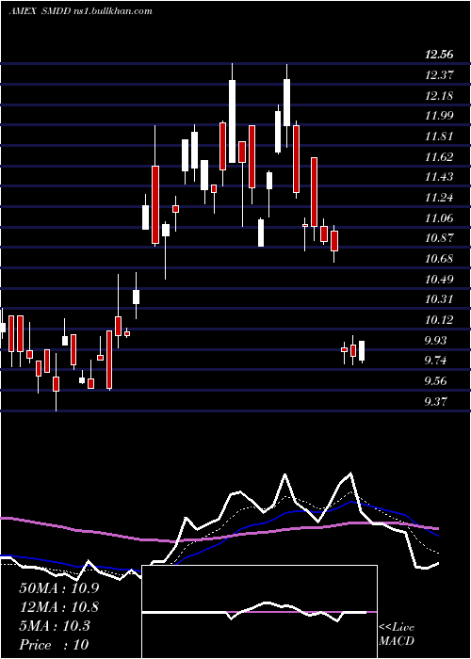Click the 12.37 price axis label
Screen dimensions: 471x659
(x=439, y=74)
